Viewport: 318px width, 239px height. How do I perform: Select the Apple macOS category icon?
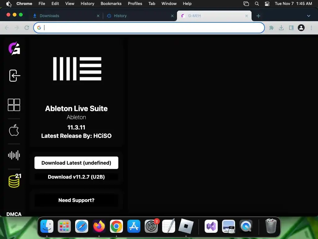pyautogui.click(x=14, y=130)
